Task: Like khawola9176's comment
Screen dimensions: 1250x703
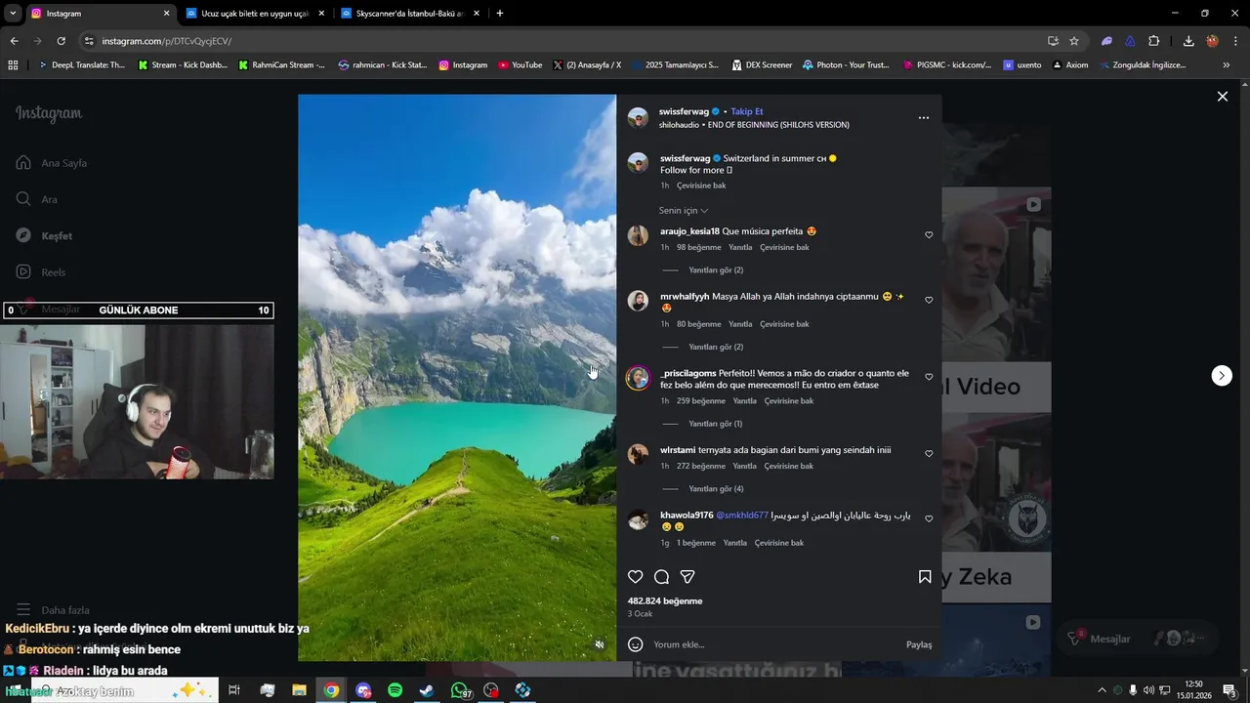Action: 929,518
